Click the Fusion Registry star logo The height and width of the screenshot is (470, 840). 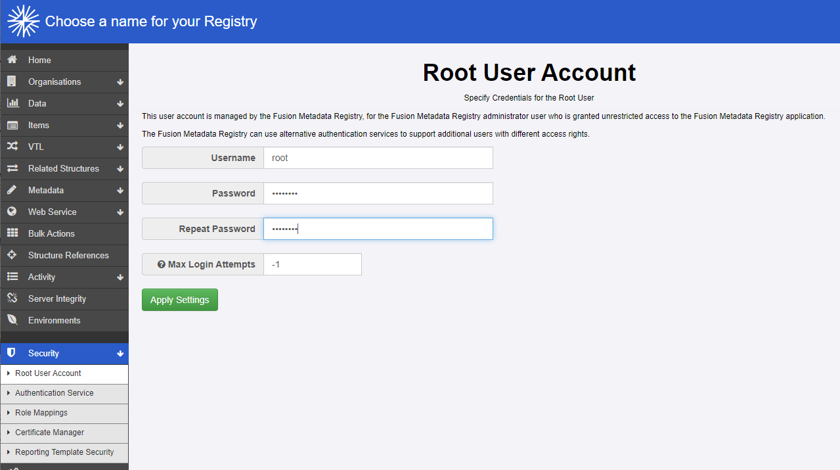(x=22, y=21)
